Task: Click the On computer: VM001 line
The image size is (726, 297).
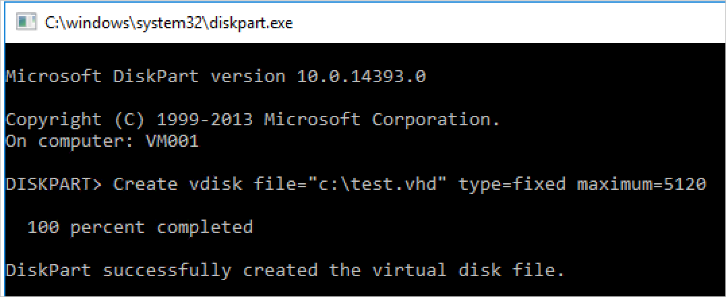Action: coord(102,141)
